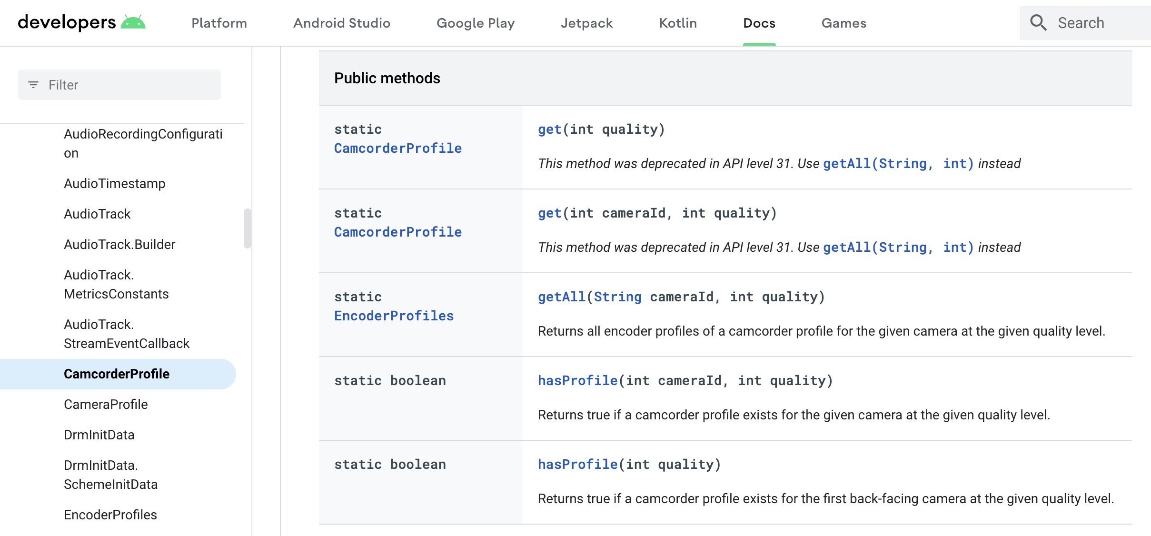Open hasProfile(int quality) method link
This screenshot has height=536, width=1151.
coord(577,464)
